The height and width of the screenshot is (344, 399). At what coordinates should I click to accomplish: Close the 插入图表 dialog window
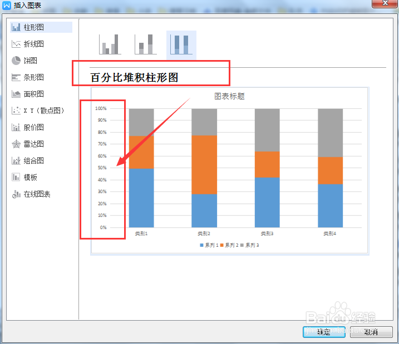(385, 3)
